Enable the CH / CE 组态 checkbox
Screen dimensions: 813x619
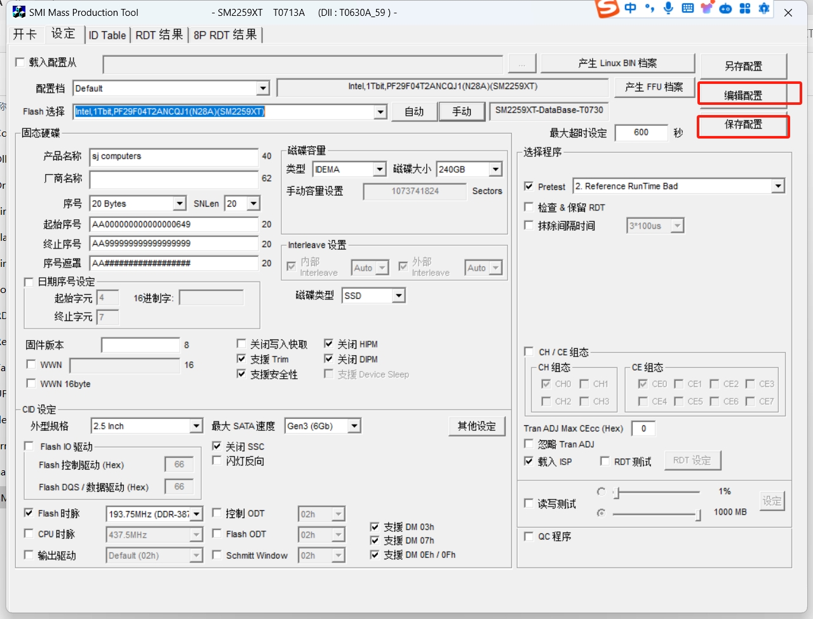(x=528, y=351)
